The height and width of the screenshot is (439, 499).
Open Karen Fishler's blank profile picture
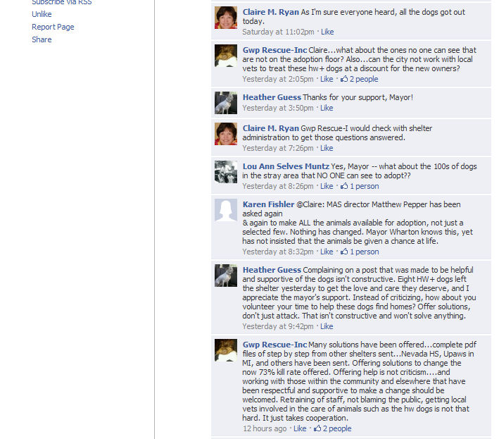coord(226,210)
